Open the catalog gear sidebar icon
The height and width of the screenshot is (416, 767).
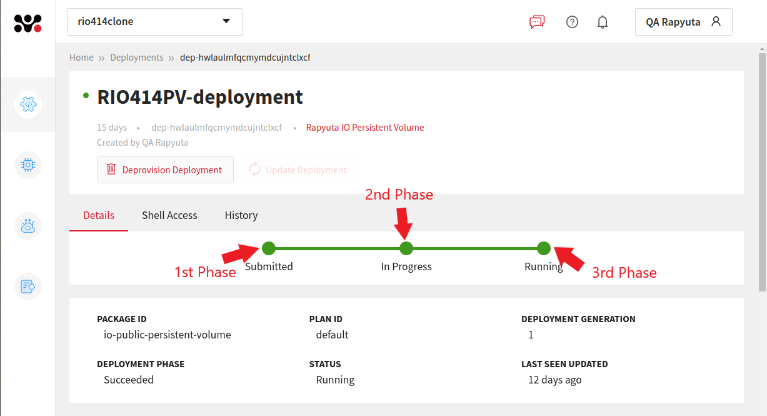coord(28,104)
